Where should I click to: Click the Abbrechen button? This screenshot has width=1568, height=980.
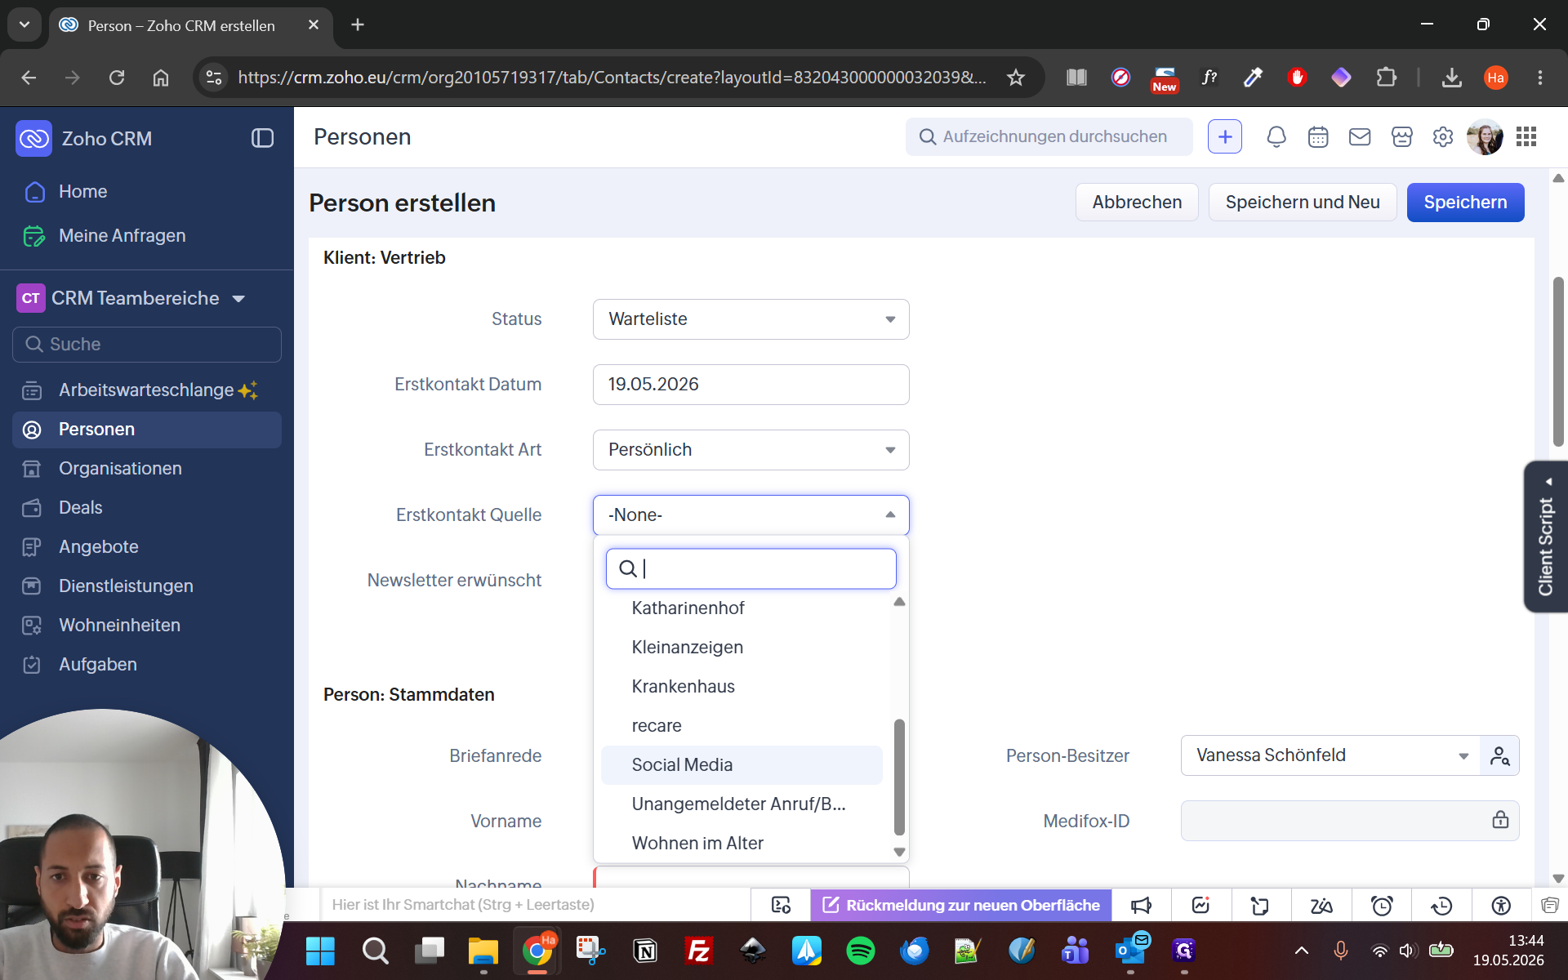coord(1137,203)
